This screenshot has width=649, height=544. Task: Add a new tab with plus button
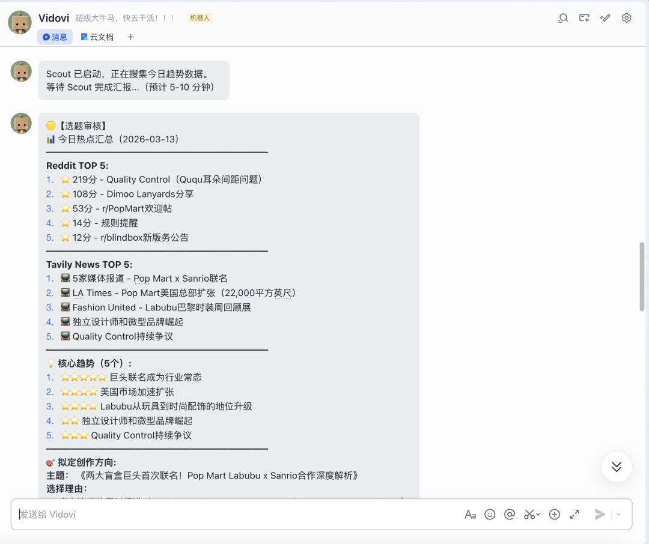130,37
